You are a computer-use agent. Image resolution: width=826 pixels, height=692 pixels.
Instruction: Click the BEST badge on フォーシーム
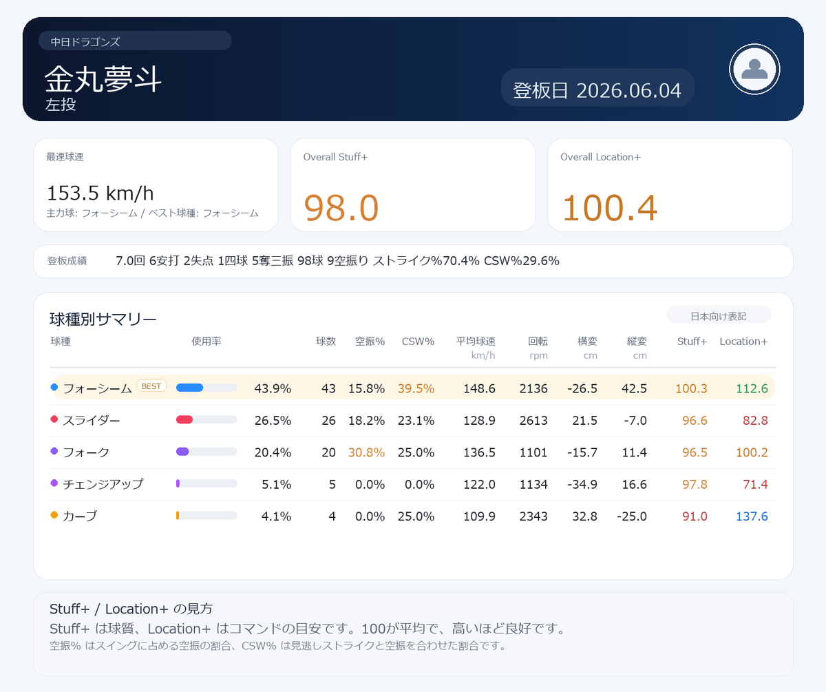(151, 386)
